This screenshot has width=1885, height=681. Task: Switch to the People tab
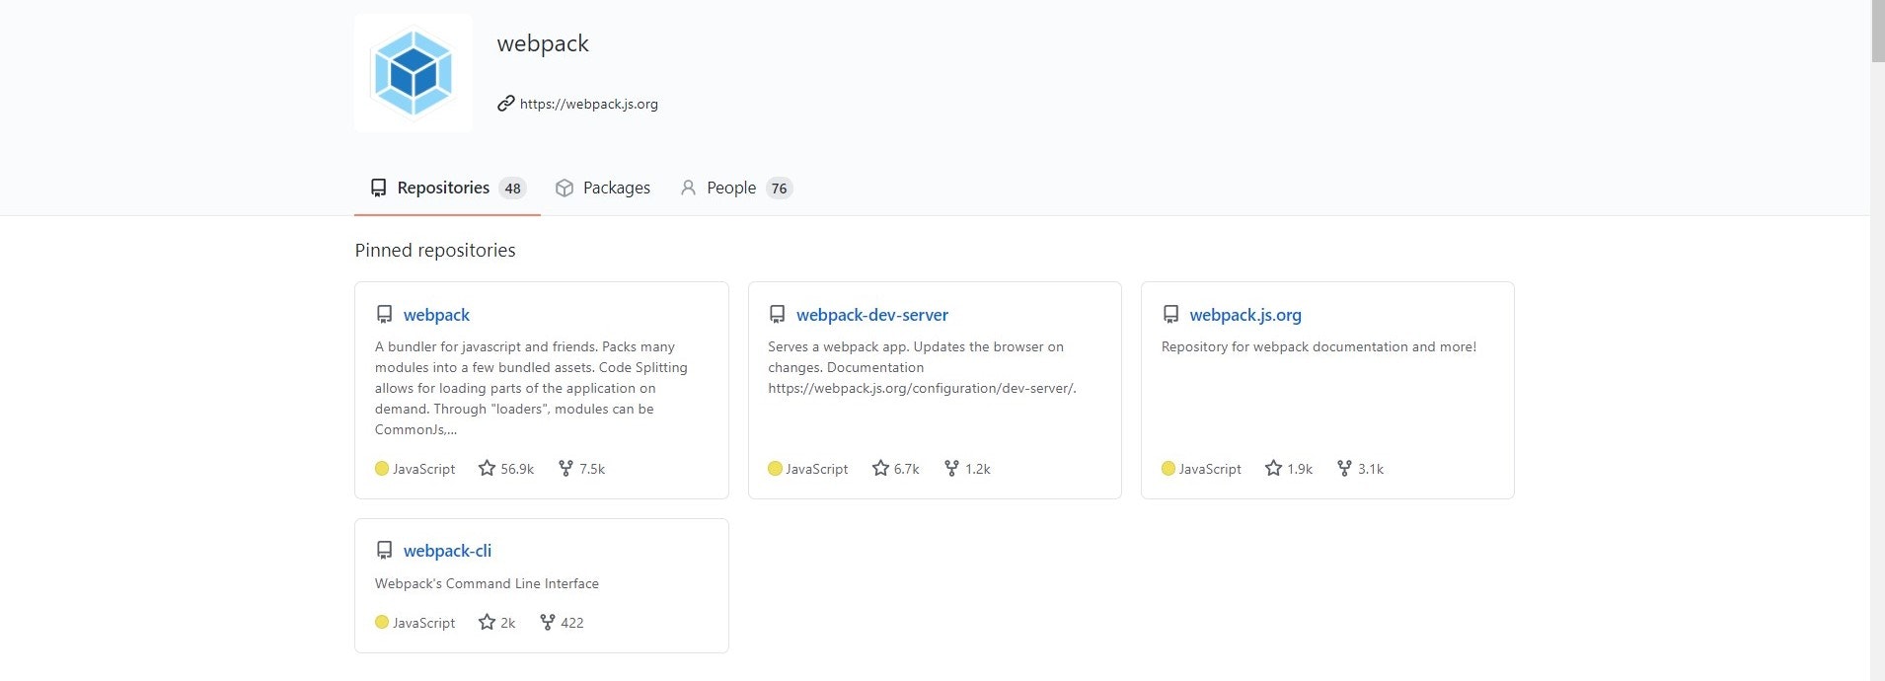[x=736, y=188]
